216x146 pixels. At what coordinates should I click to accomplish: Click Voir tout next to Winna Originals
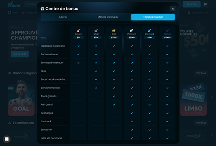[x=201, y=73]
